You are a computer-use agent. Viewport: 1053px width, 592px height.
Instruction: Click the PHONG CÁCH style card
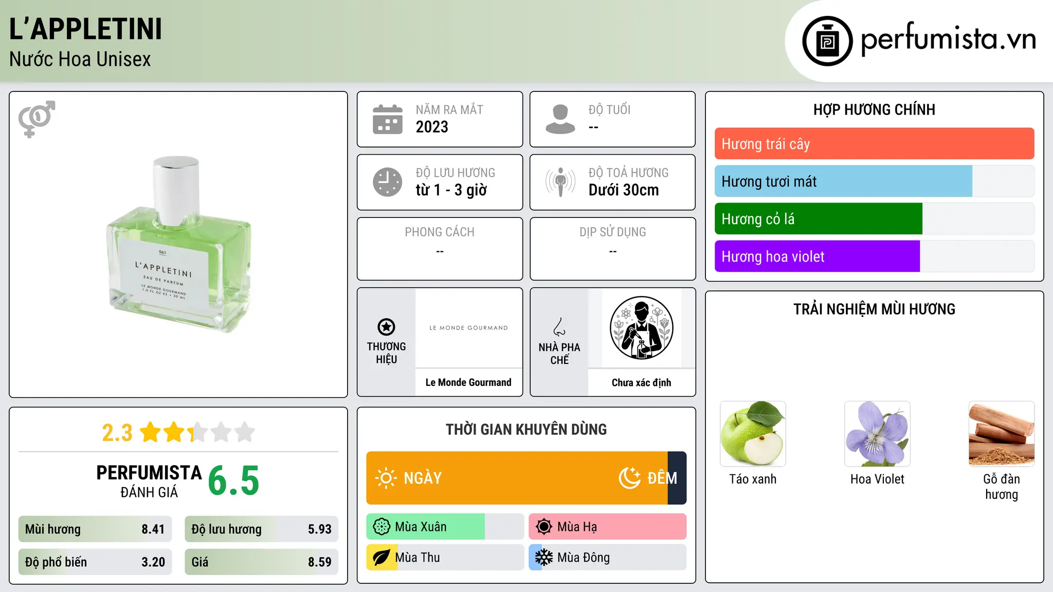pyautogui.click(x=440, y=249)
